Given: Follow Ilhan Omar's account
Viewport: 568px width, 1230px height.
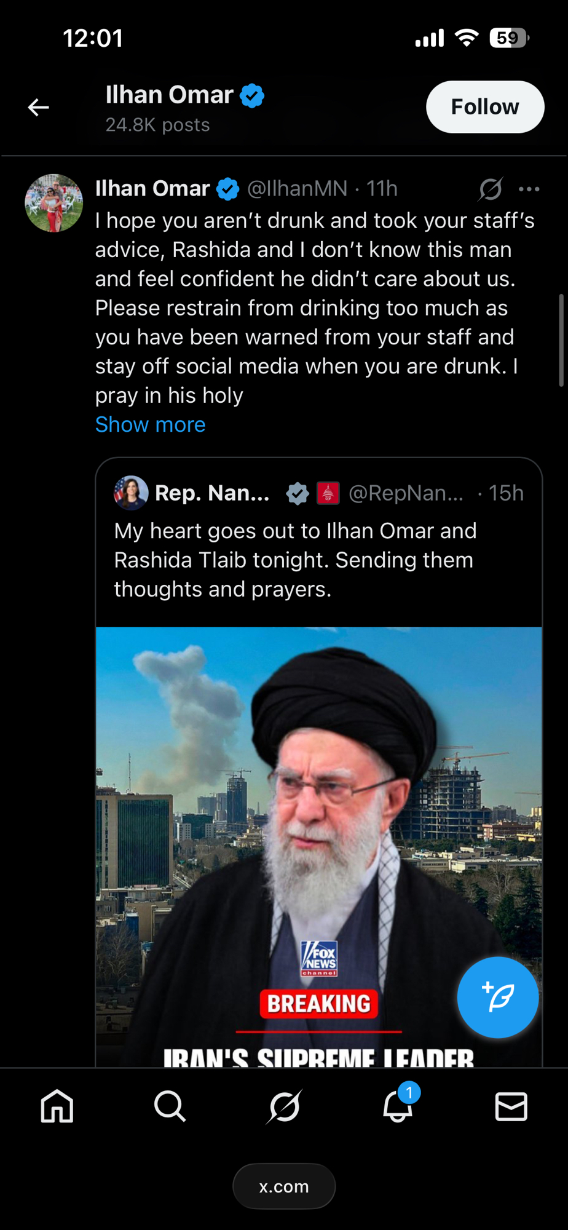Looking at the screenshot, I should [x=484, y=107].
